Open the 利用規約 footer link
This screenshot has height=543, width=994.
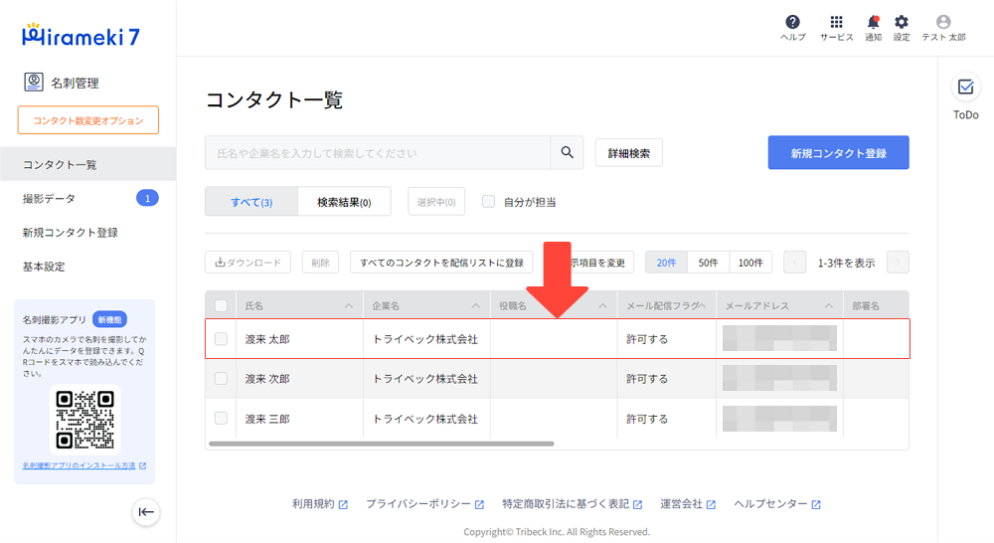point(319,503)
